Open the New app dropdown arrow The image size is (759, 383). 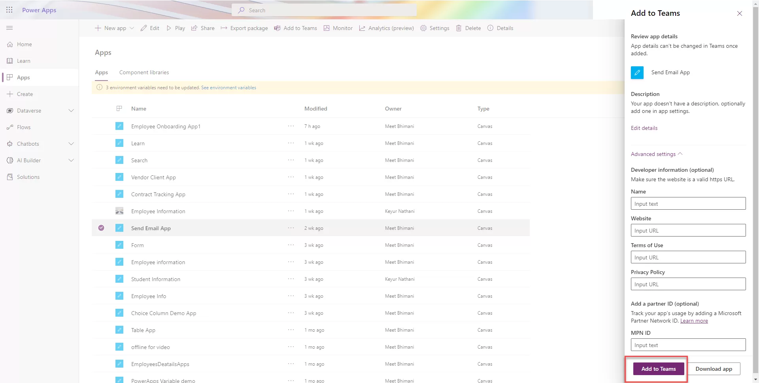click(132, 28)
